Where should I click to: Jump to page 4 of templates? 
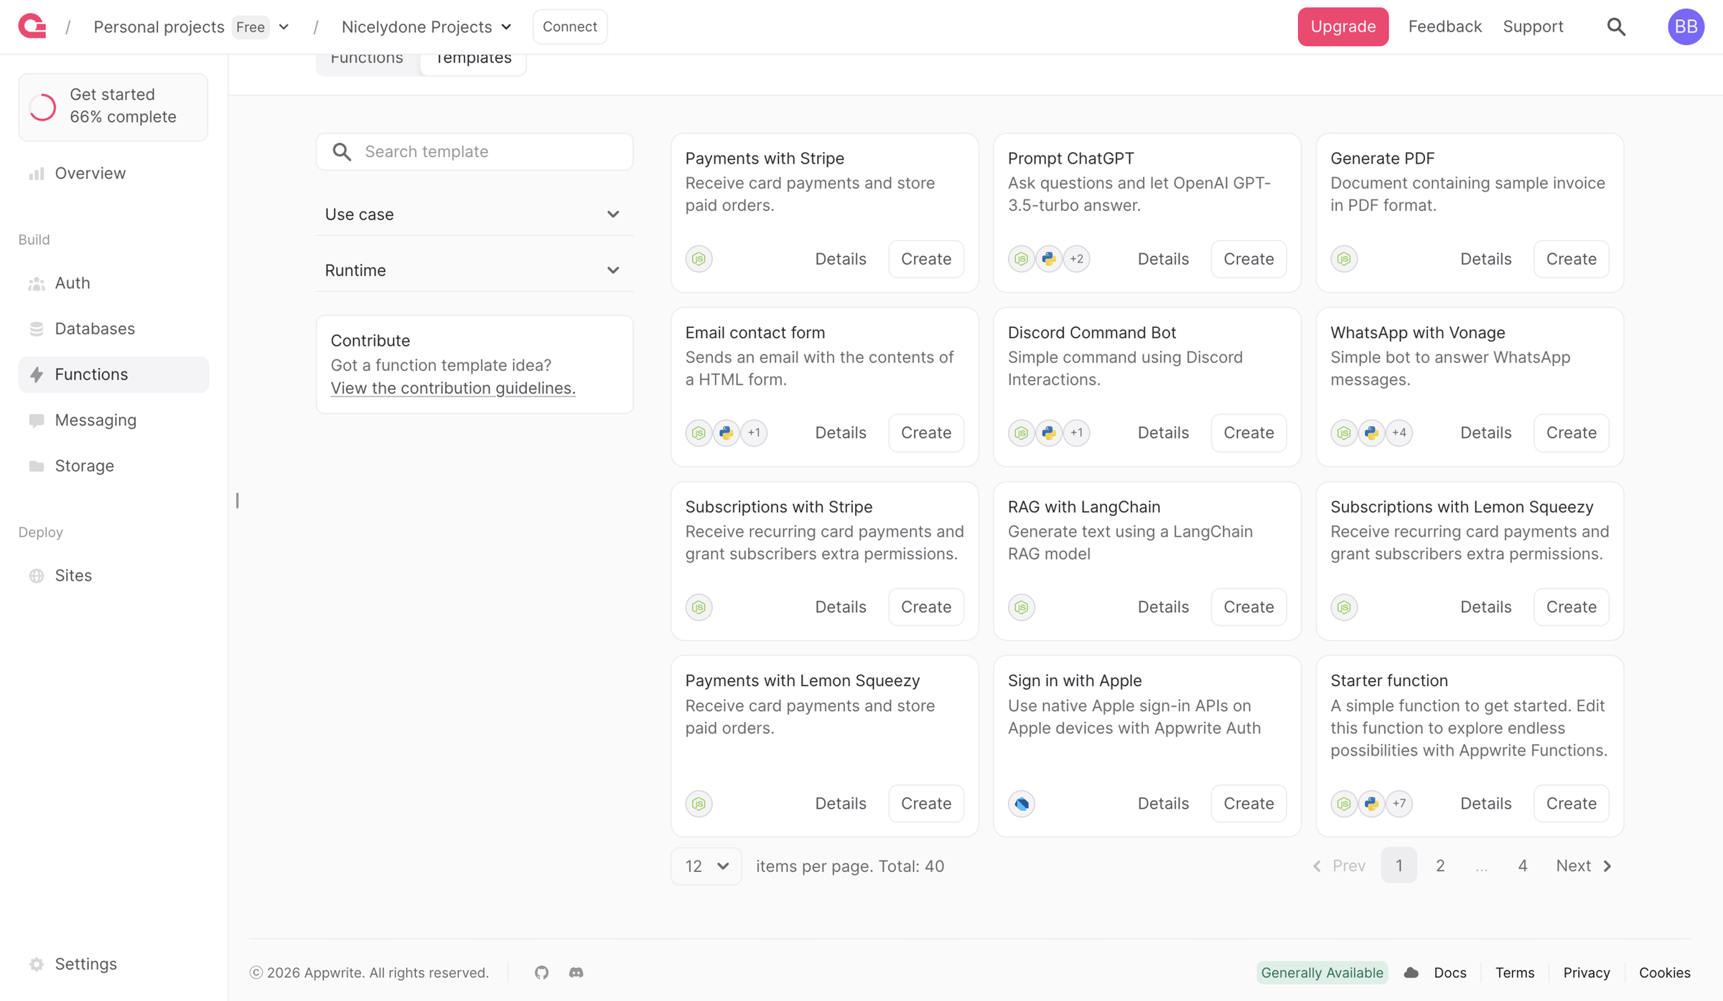click(1522, 866)
